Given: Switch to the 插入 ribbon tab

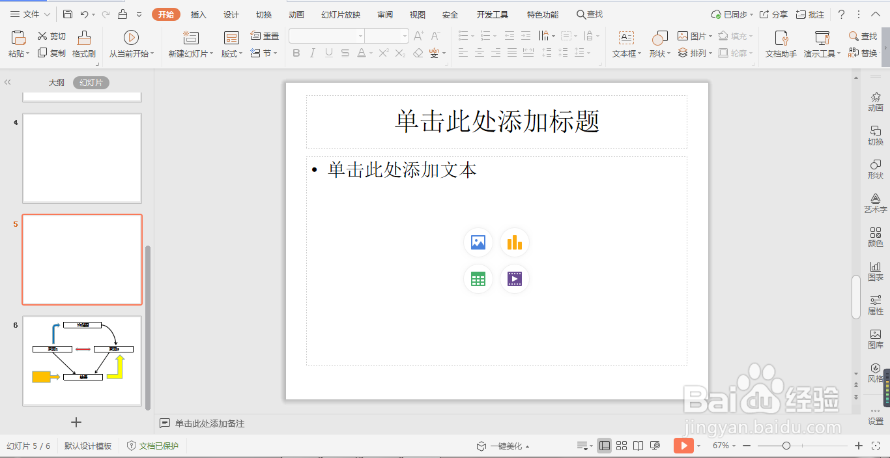Looking at the screenshot, I should (198, 14).
